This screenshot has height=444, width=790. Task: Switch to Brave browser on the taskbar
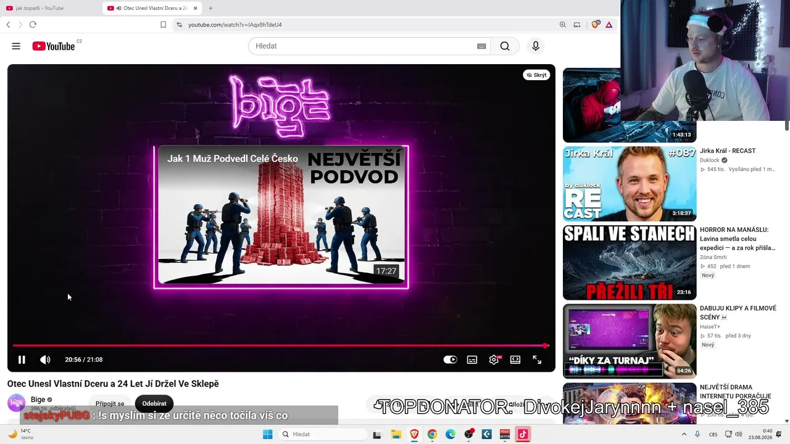(414, 434)
